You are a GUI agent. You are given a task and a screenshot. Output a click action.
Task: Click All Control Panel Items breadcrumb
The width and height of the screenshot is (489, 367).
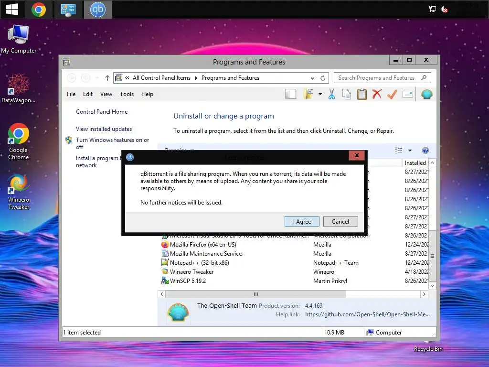pos(161,78)
